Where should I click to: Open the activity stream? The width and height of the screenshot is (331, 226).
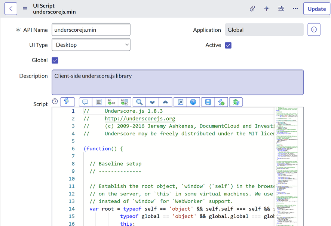(x=267, y=9)
